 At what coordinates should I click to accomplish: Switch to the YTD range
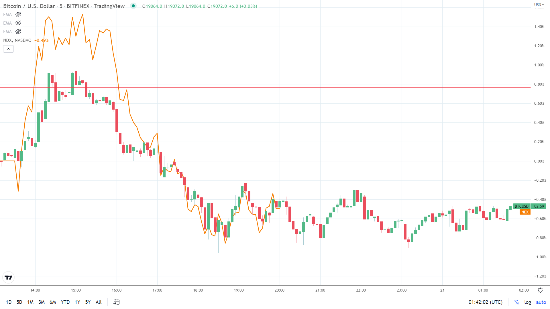pos(65,302)
